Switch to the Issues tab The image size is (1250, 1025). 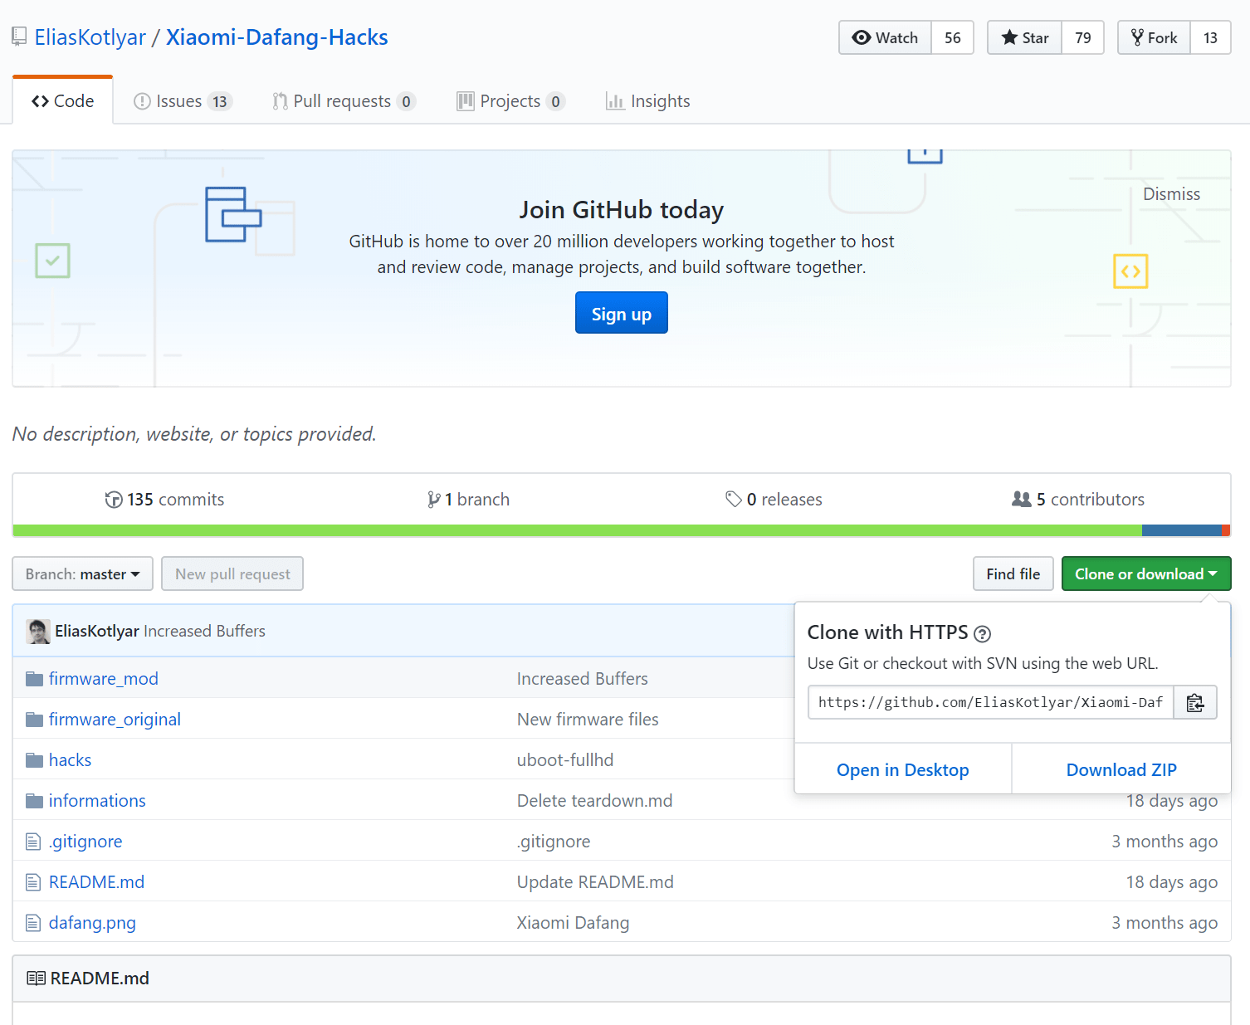[183, 101]
